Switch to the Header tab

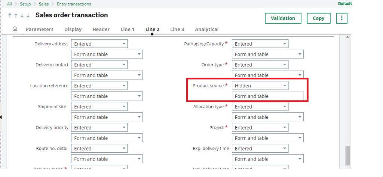(101, 29)
